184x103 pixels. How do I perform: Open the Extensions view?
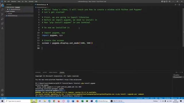tap(2, 23)
